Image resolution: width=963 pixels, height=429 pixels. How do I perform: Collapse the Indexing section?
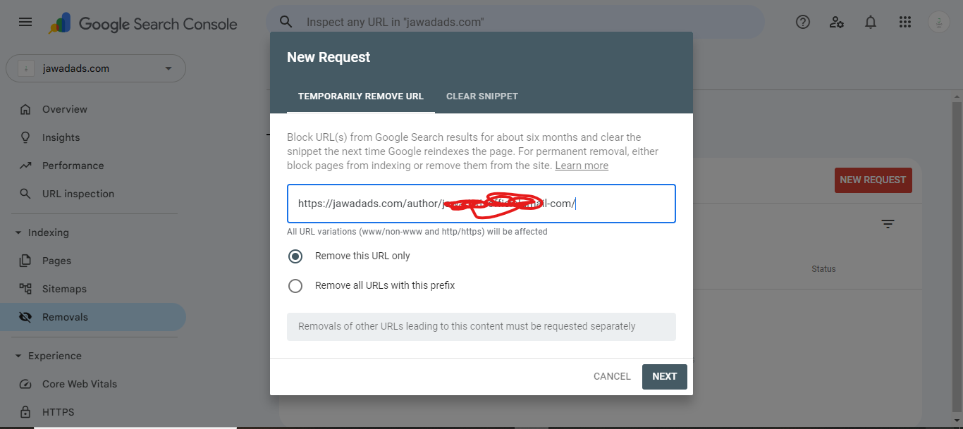tap(18, 232)
